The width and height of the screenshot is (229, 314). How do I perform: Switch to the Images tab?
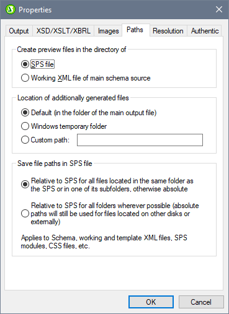pos(108,31)
